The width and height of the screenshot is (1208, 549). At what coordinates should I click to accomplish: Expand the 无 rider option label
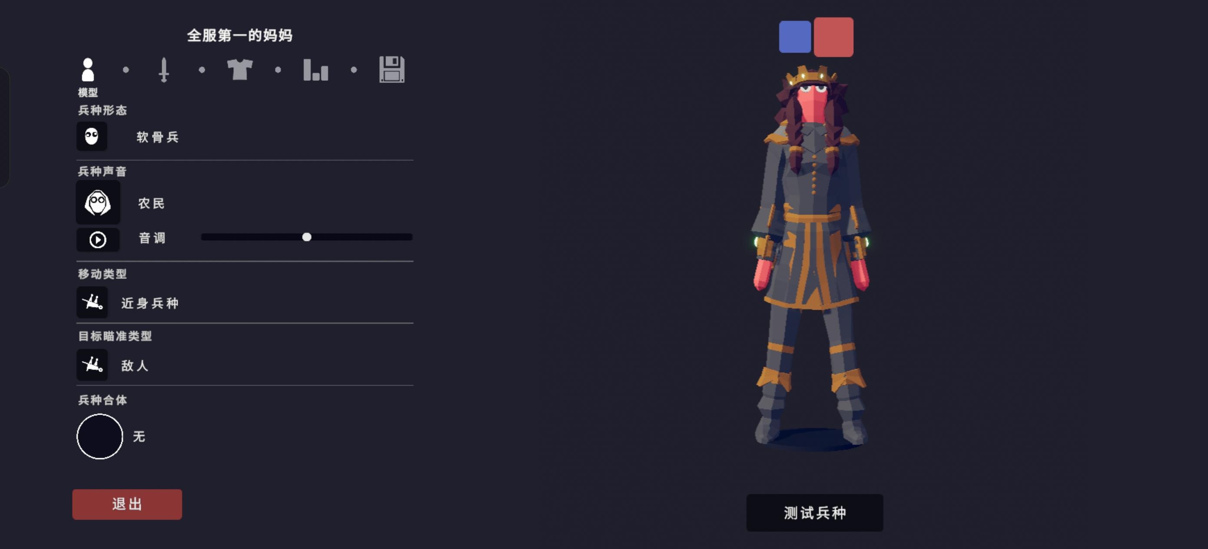139,437
